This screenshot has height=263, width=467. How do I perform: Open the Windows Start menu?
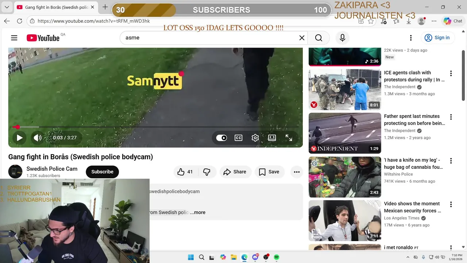[x=191, y=257]
